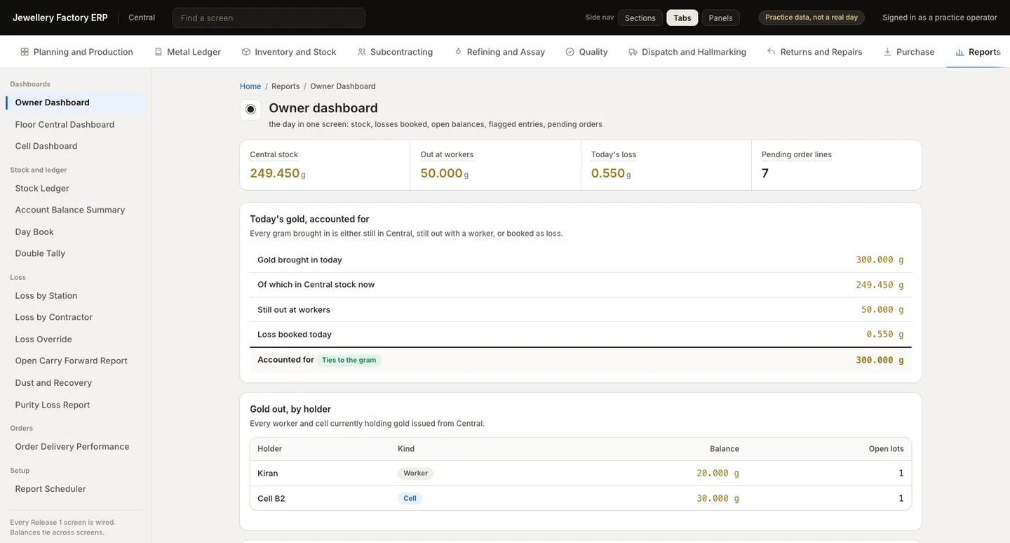Screen dimensions: 1010x543
Task: Click the Subcontracting people icon
Action: (x=362, y=52)
